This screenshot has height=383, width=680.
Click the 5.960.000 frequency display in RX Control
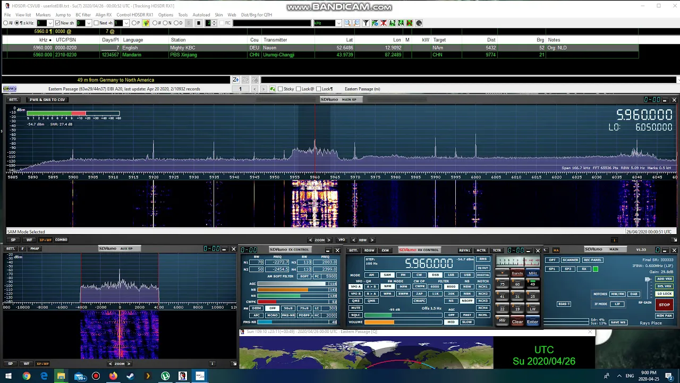(429, 263)
